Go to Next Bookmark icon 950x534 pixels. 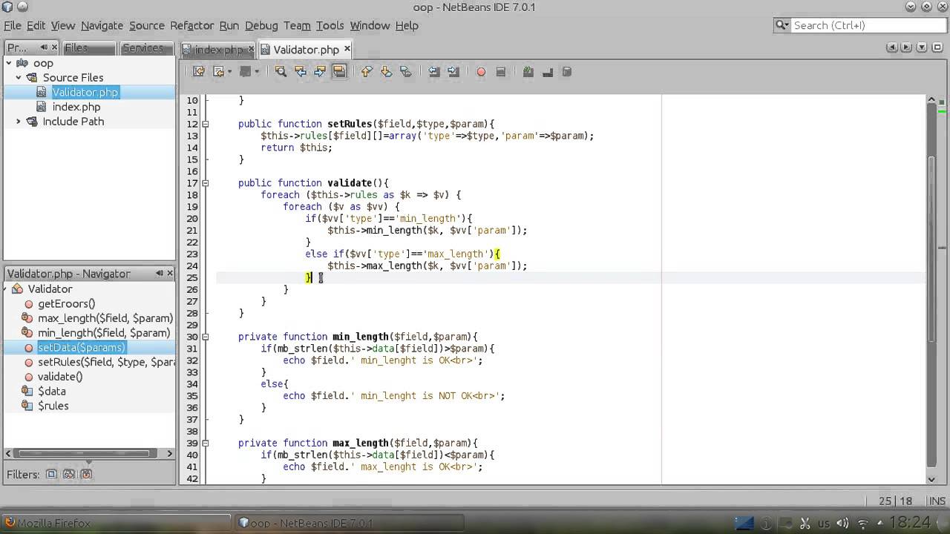[386, 72]
